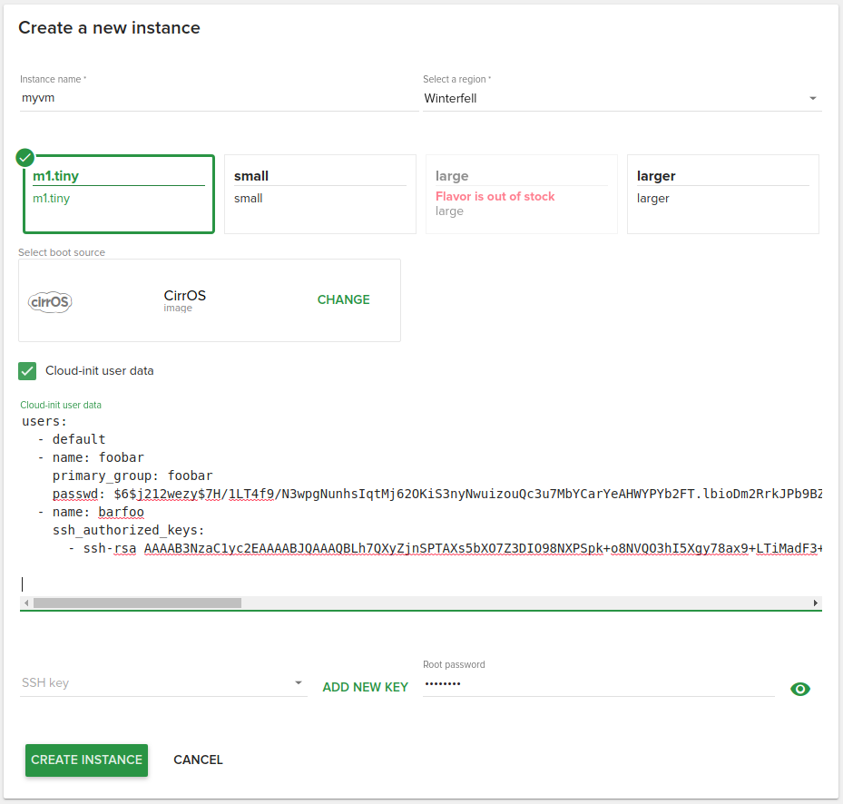Open the SSH key dropdown

163,683
